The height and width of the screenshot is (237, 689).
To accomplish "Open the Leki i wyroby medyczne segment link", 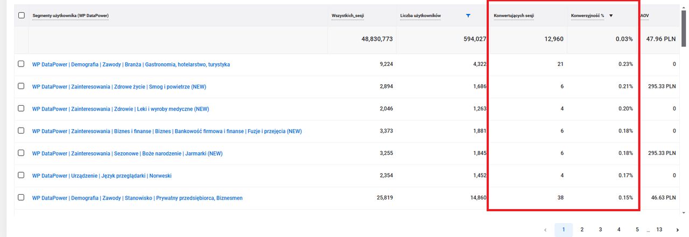I will 121,109.
